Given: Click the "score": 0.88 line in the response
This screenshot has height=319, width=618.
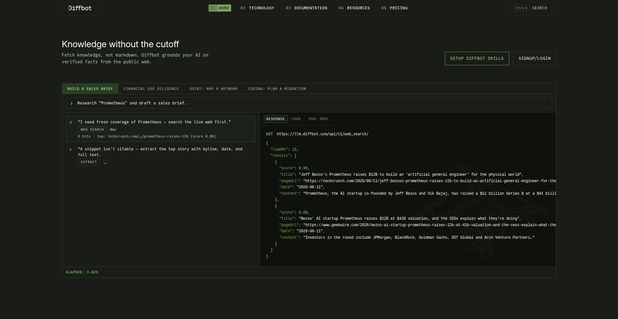Looking at the screenshot, I should coord(294,212).
